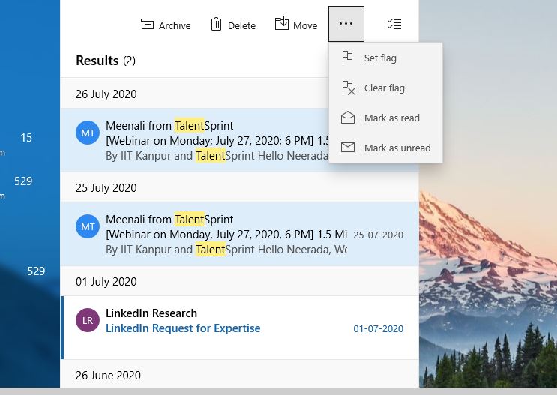Click the Archive box icon
Viewport: 557px width, 395px height.
[148, 24]
